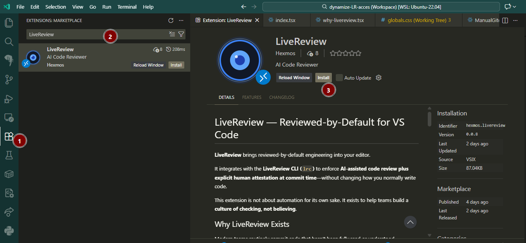This screenshot has width=526, height=243.
Task: Open the extension filter menu
Action: point(181,34)
